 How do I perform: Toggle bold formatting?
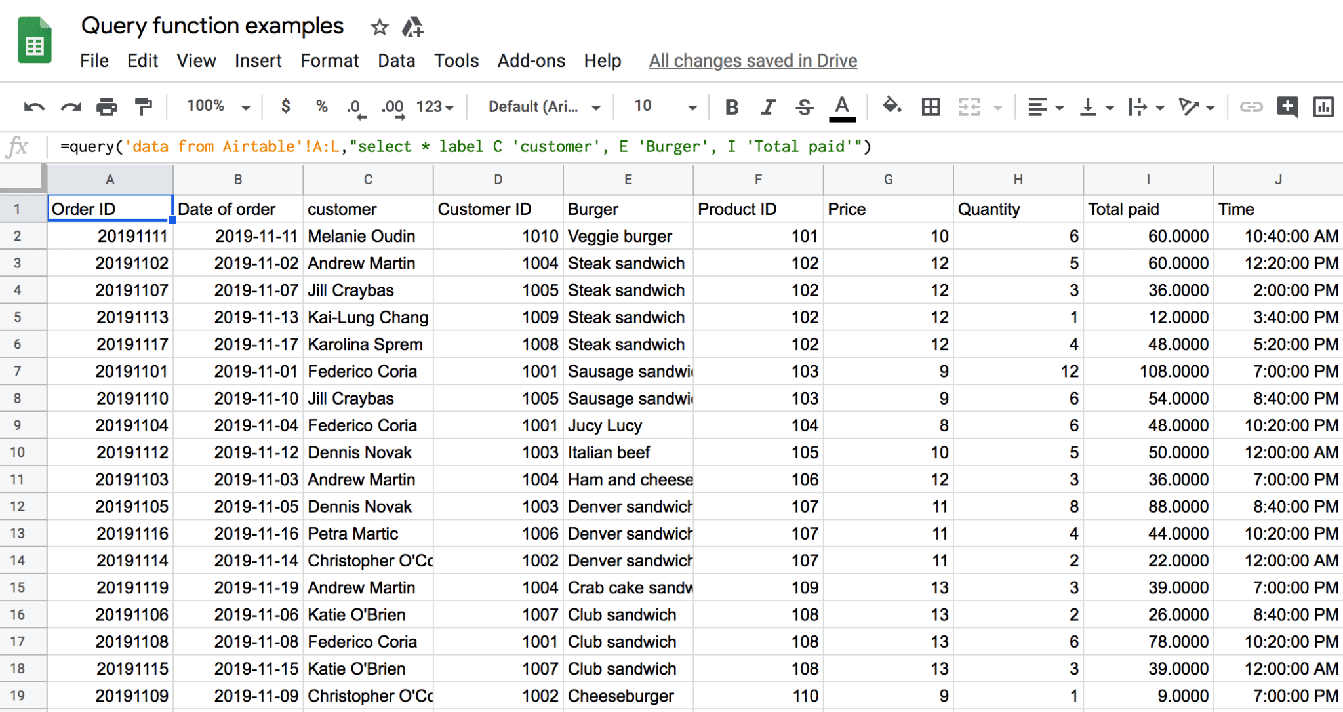(732, 107)
